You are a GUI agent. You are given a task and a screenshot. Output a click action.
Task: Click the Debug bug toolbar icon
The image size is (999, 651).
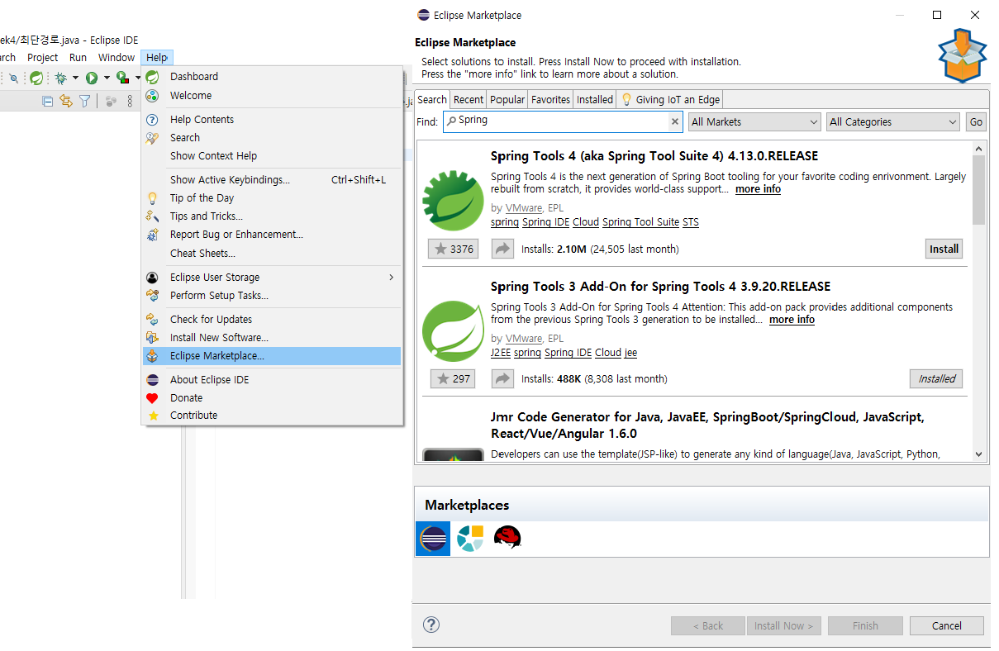(x=61, y=78)
